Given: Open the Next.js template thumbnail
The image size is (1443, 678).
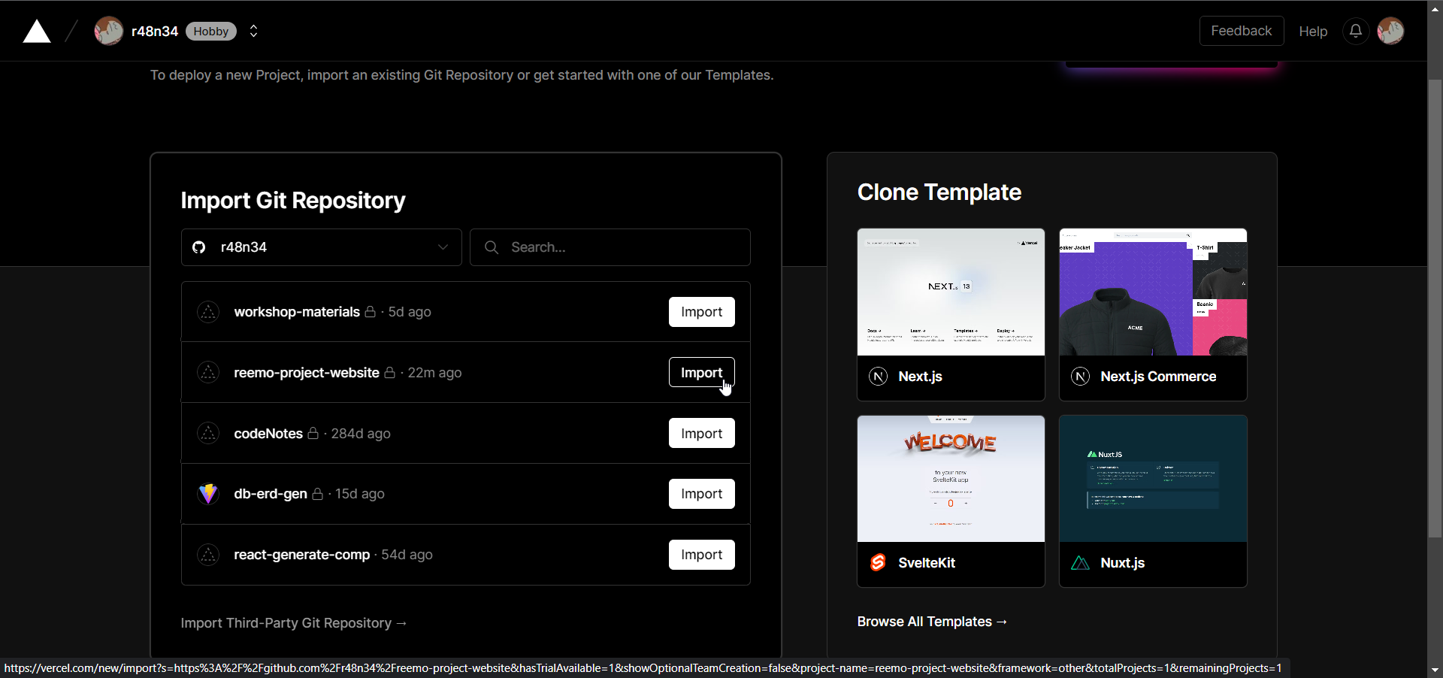Looking at the screenshot, I should coord(951,292).
